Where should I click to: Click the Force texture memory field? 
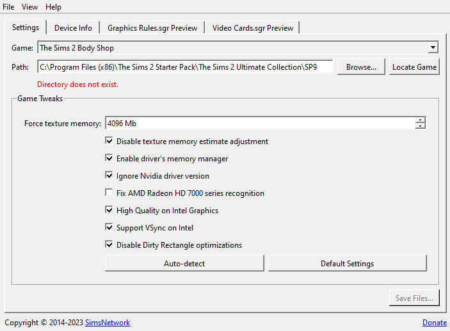(259, 123)
